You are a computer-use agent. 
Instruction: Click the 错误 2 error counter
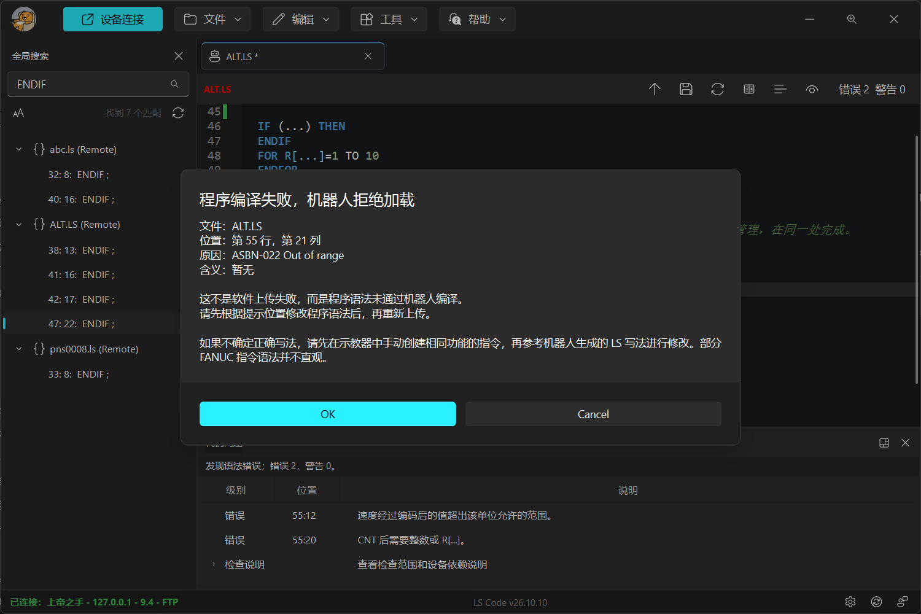point(853,90)
